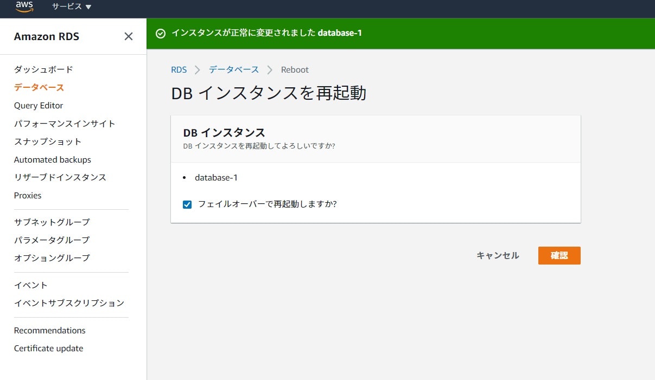655x380 pixels.
Task: Click the breadcrumb chevron before Reboot
Action: click(x=270, y=70)
